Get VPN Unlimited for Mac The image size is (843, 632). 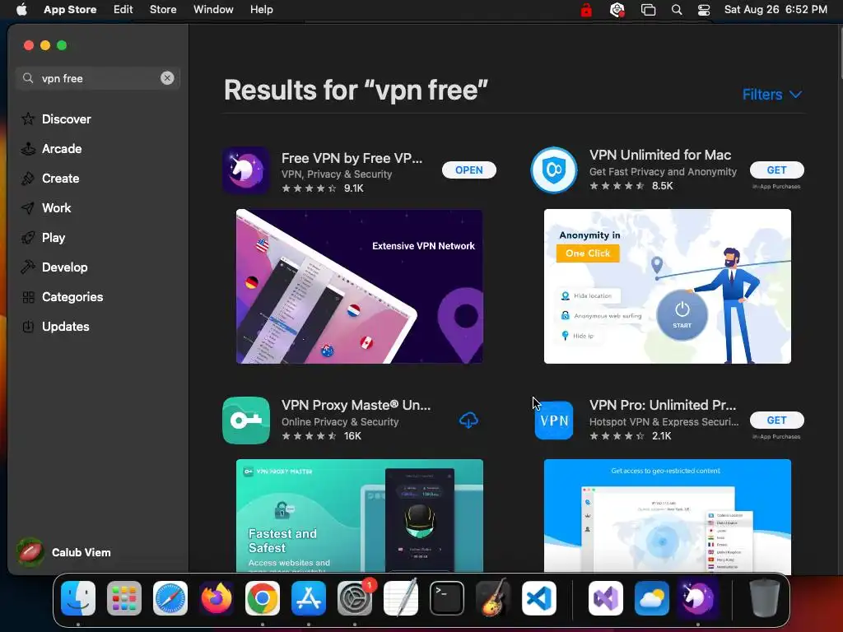[777, 170]
